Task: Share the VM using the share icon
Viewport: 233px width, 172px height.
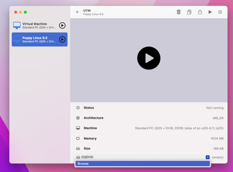Action: pos(200,12)
